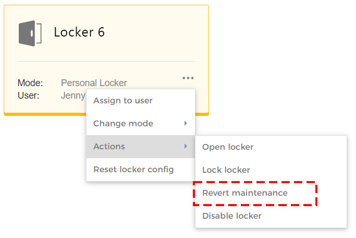Image resolution: width=356 pixels, height=238 pixels.
Task: Expand the Actions submenu arrow
Action: (186, 146)
